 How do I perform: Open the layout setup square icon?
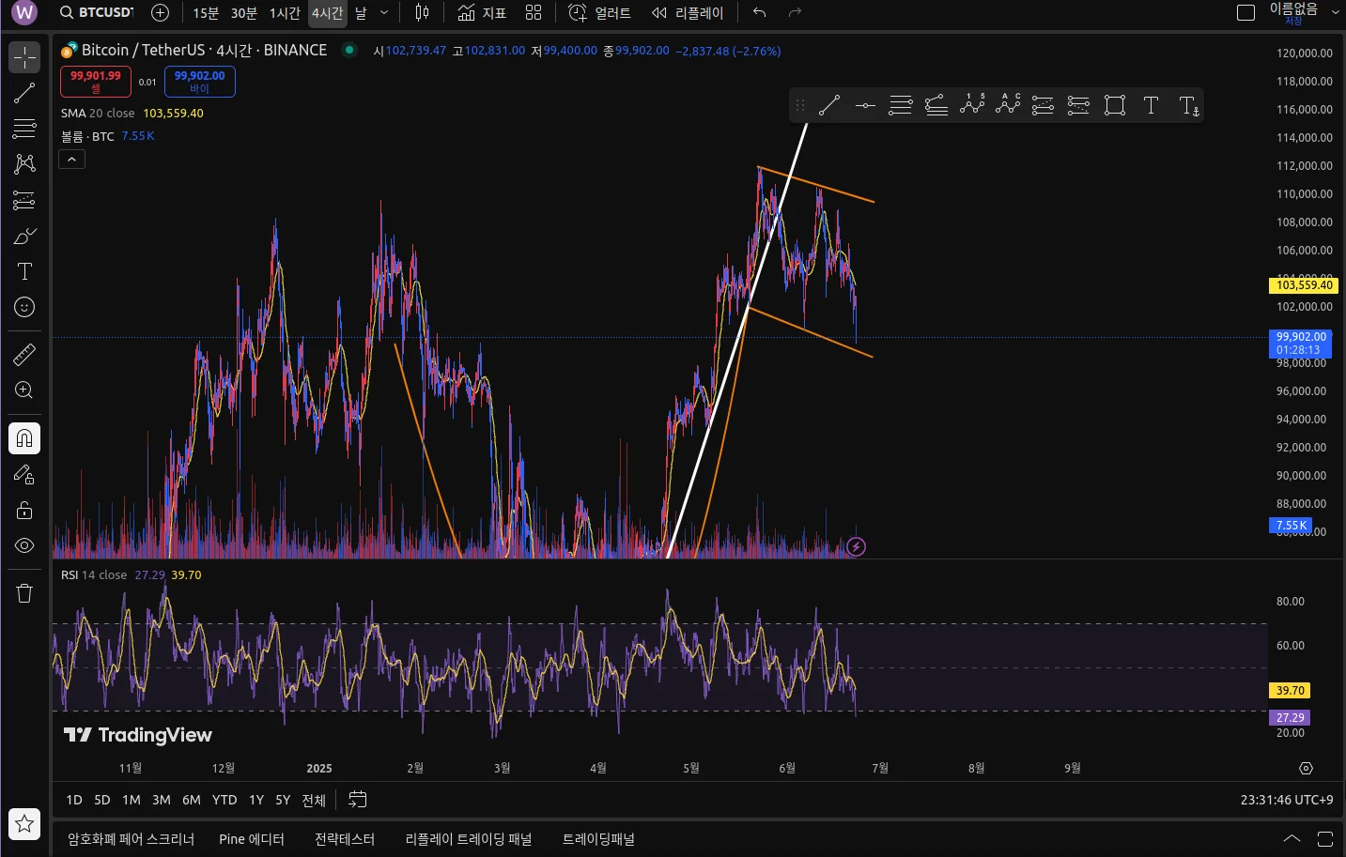pos(1246,13)
